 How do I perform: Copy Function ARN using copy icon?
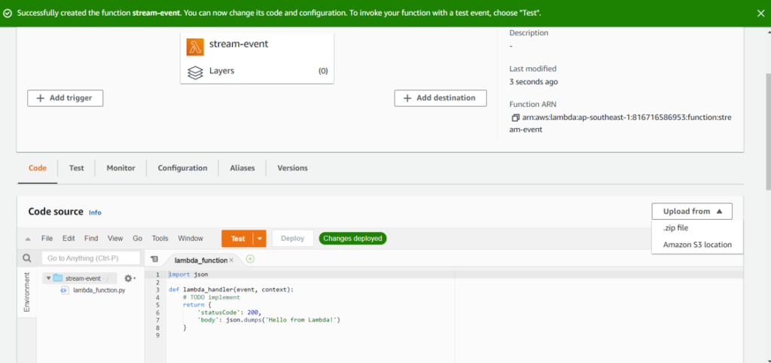515,118
